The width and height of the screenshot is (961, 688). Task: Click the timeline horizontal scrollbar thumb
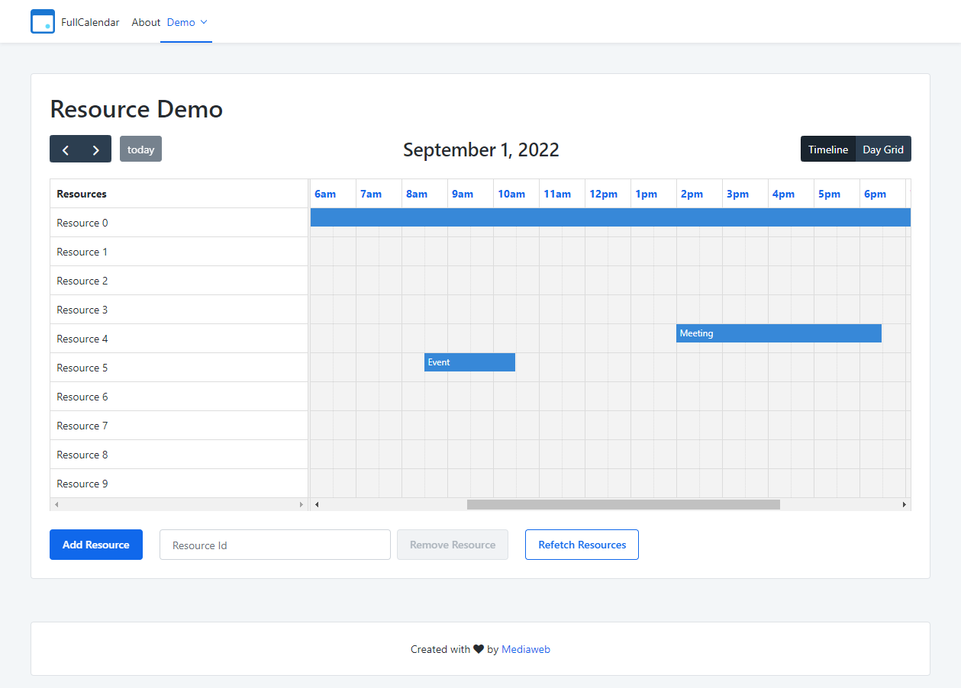[x=623, y=504]
